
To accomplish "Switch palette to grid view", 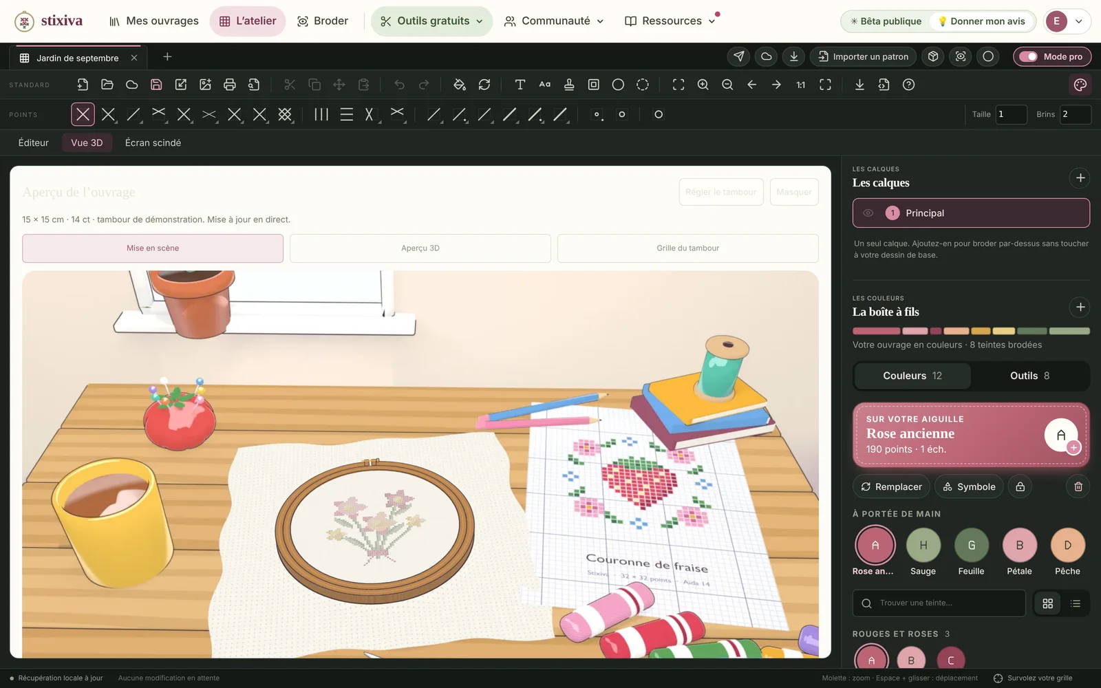I will [x=1048, y=603].
